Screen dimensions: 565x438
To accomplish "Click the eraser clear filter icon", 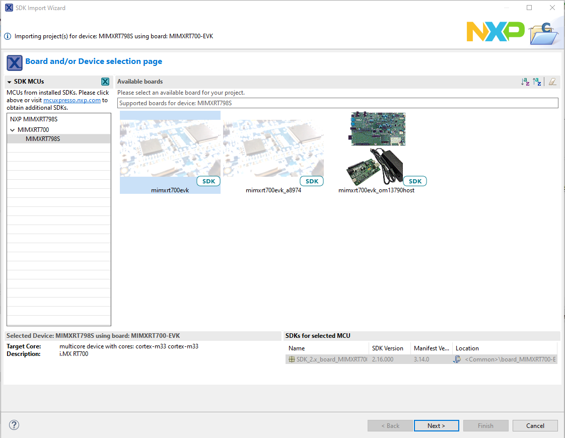I will coord(552,82).
